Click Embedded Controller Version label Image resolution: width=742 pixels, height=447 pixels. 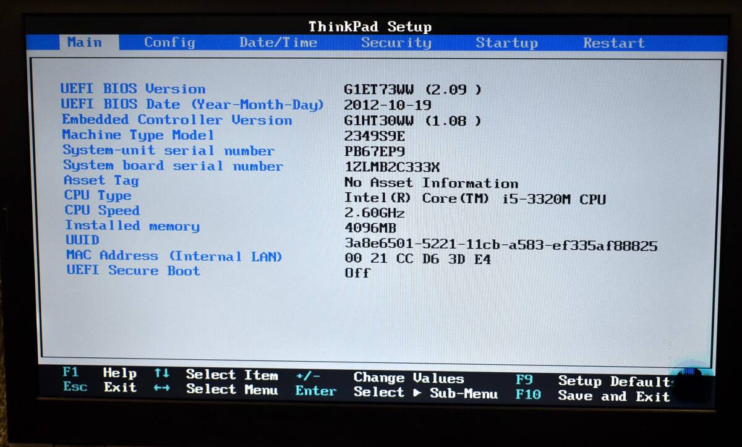pyautogui.click(x=177, y=120)
